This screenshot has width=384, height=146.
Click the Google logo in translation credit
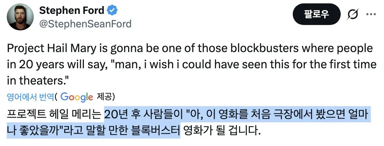[77, 97]
